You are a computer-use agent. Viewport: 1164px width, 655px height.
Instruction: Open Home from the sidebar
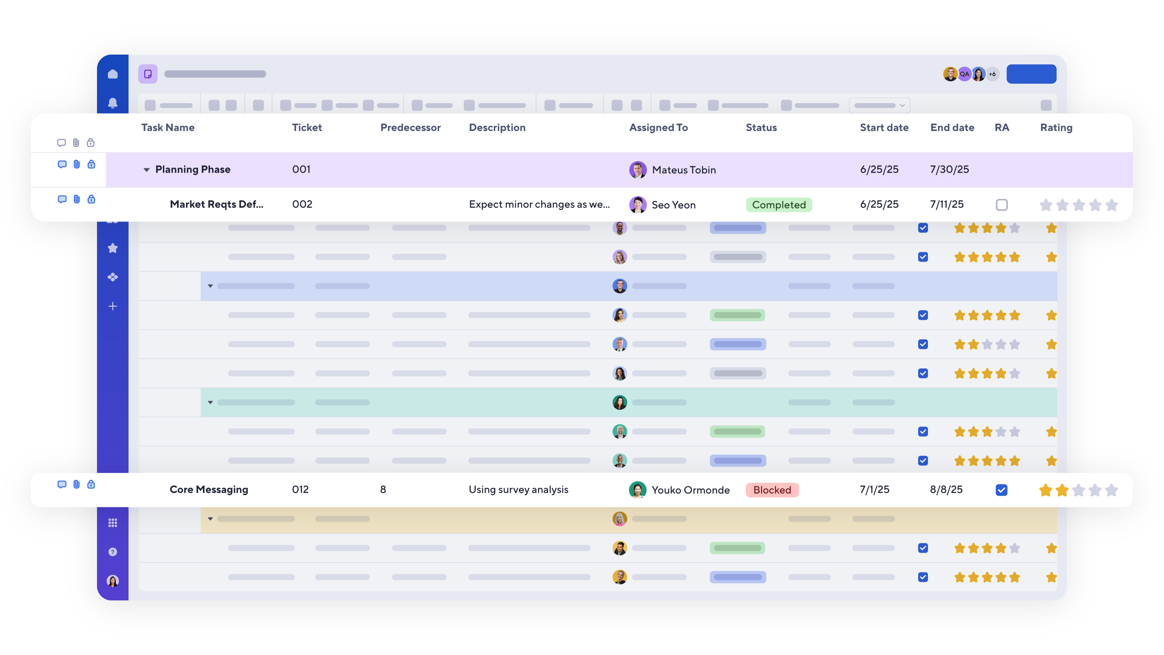(112, 74)
